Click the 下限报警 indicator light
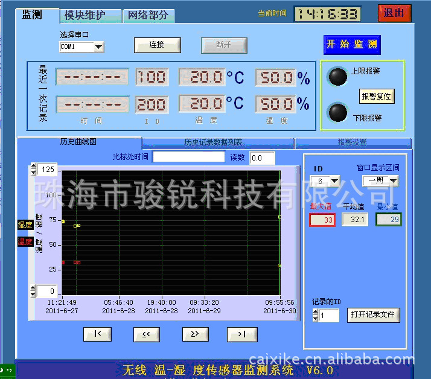The width and height of the screenshot is (431, 379). [x=337, y=113]
